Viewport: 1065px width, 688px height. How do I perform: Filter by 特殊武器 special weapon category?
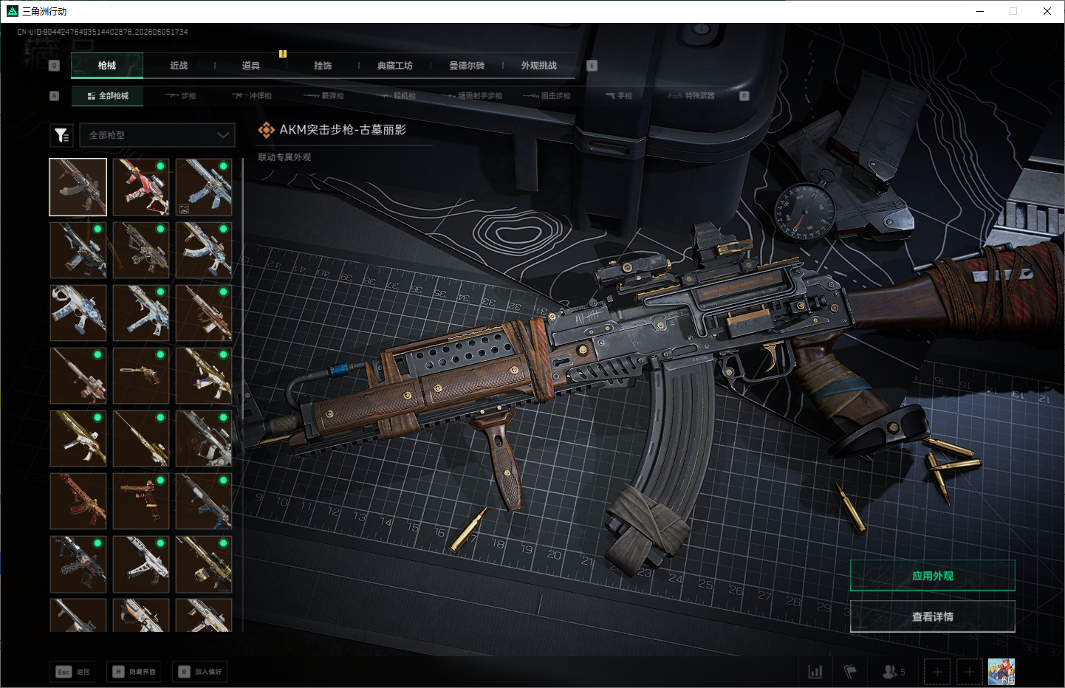pos(693,96)
